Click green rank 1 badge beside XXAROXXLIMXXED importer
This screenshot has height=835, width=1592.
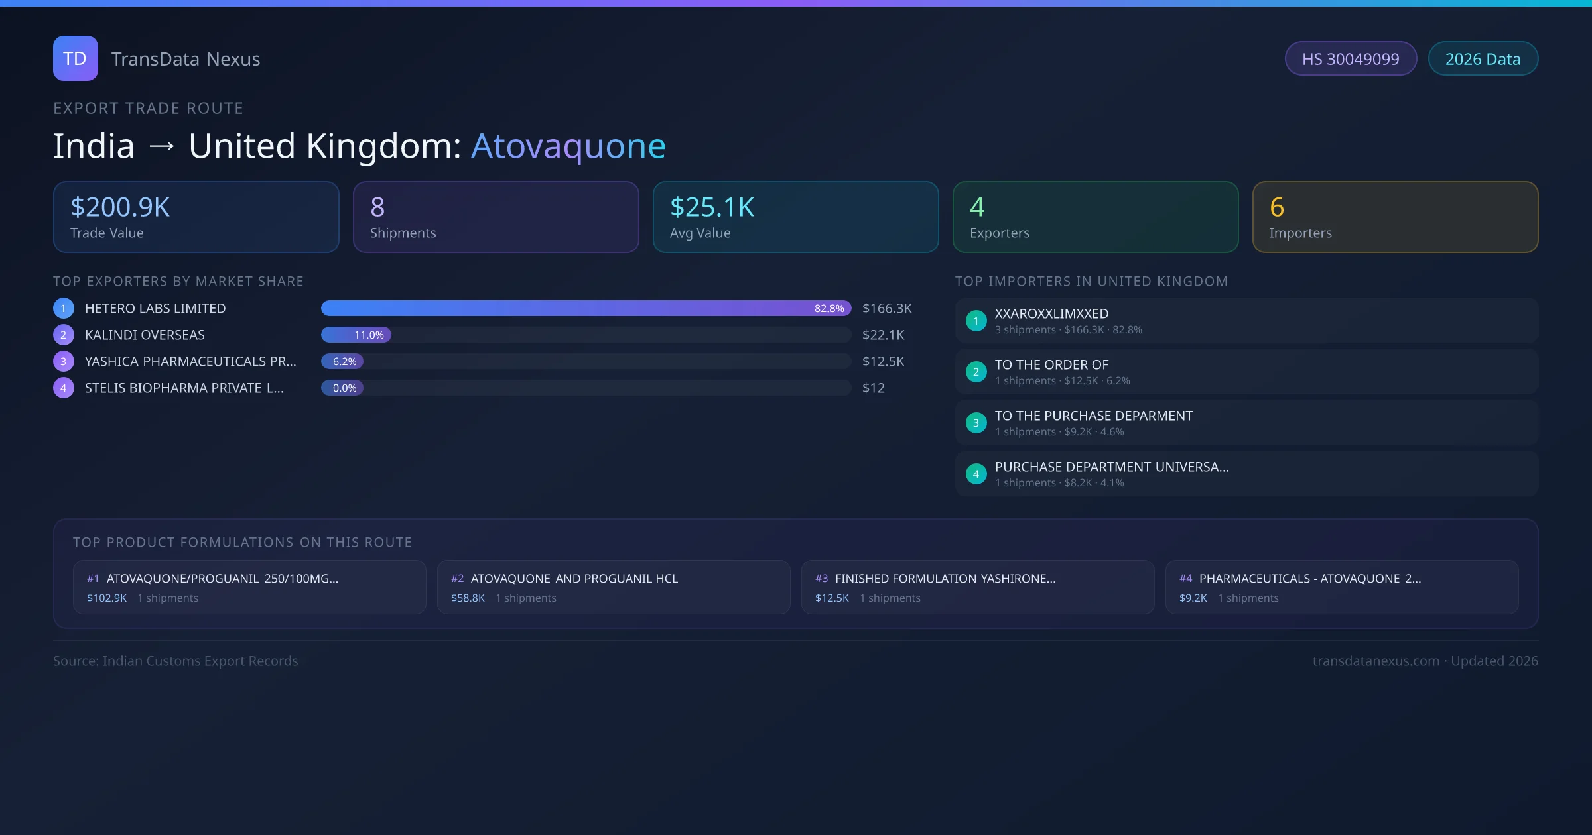point(976,321)
